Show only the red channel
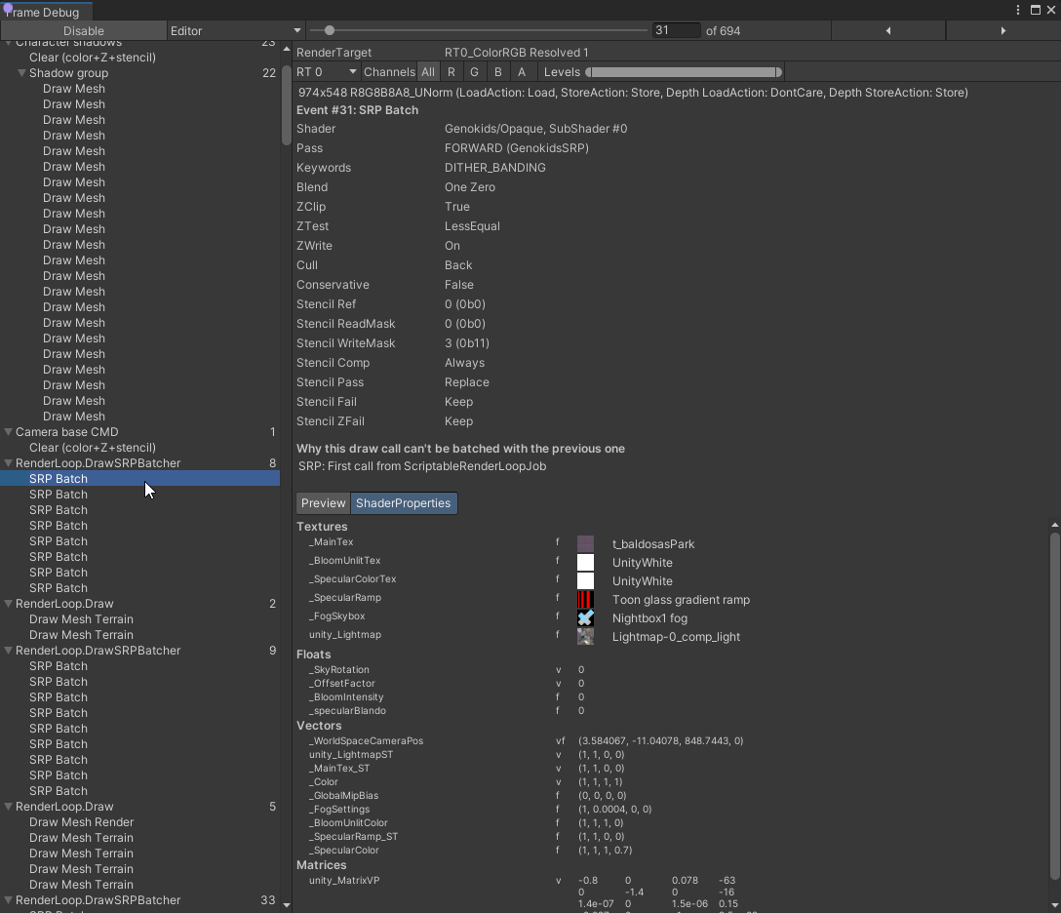Screen dimensions: 1061x913 pos(451,71)
